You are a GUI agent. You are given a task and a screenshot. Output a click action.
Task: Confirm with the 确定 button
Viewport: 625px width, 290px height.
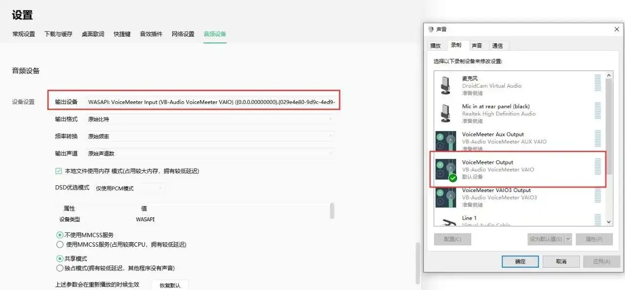pos(520,261)
